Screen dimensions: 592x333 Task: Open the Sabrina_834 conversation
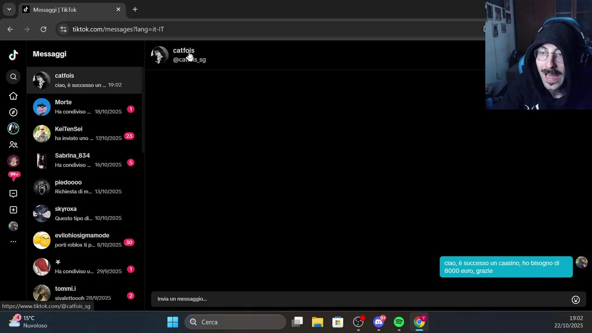84,160
